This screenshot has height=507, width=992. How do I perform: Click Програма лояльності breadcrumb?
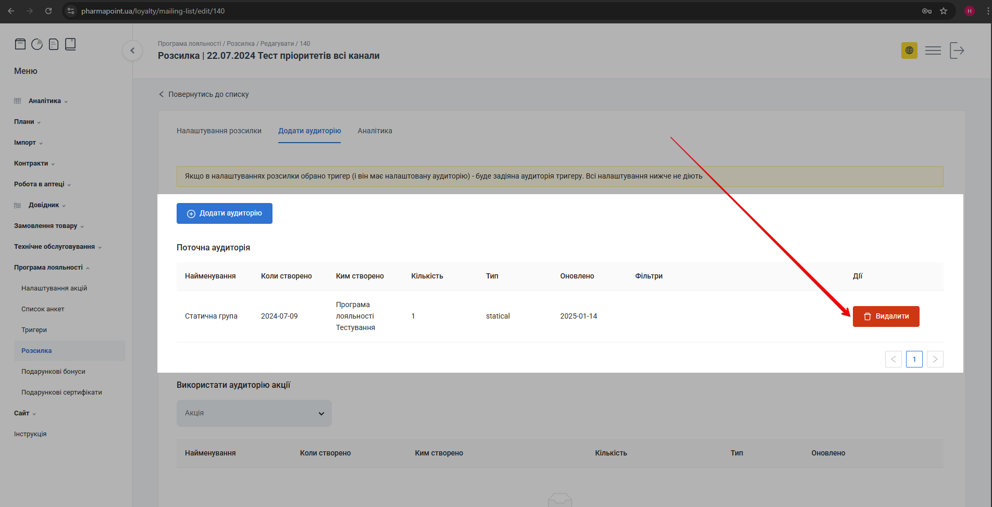click(189, 44)
